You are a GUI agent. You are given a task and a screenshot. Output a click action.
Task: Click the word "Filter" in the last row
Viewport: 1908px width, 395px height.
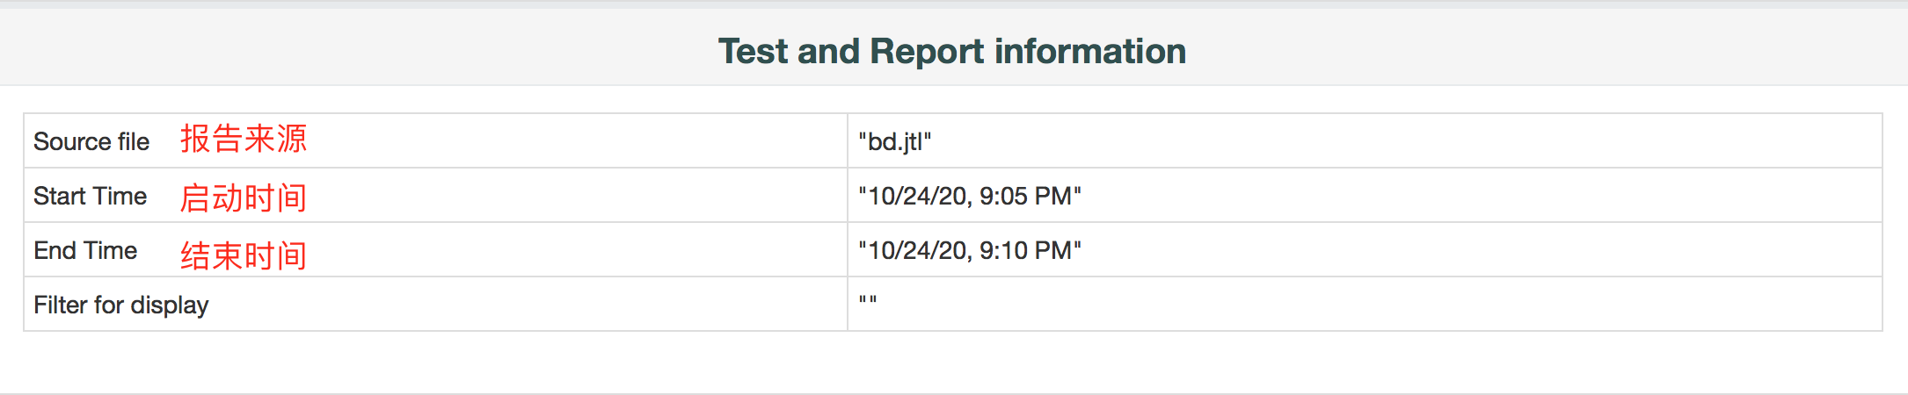60,305
